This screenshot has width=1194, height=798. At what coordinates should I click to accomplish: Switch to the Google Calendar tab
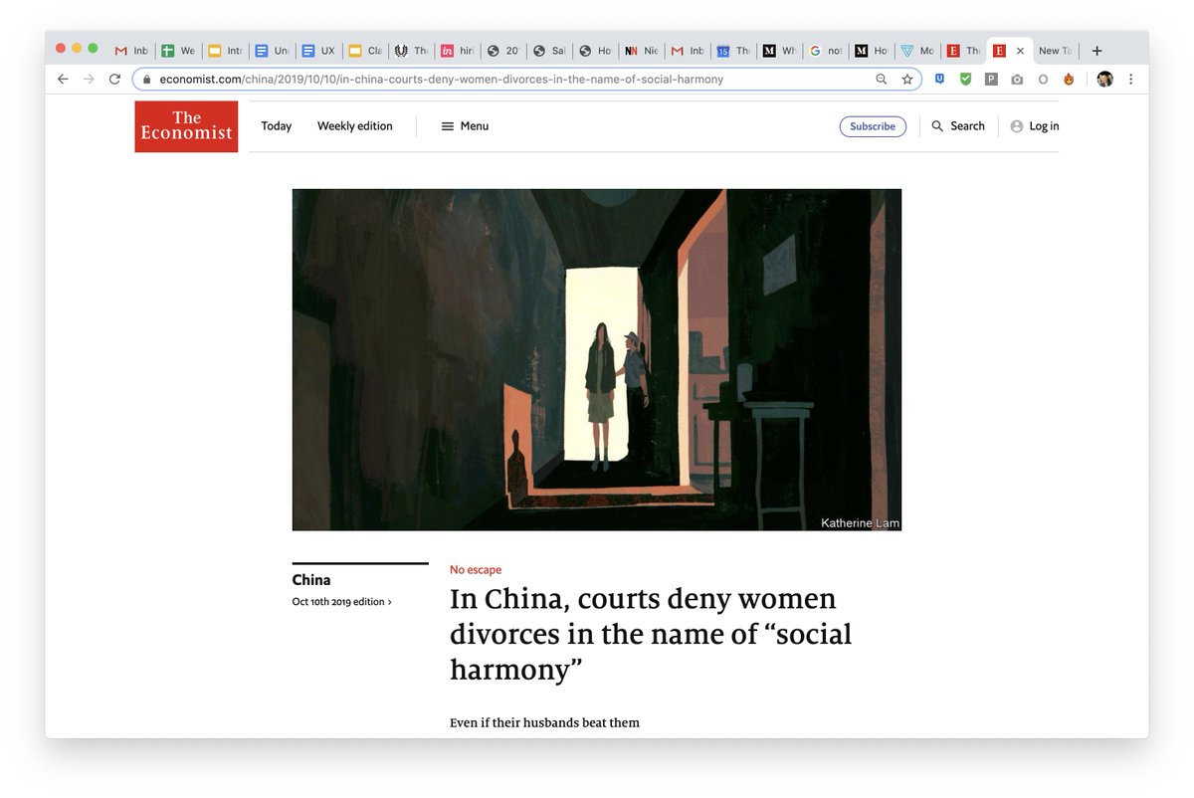click(735, 51)
